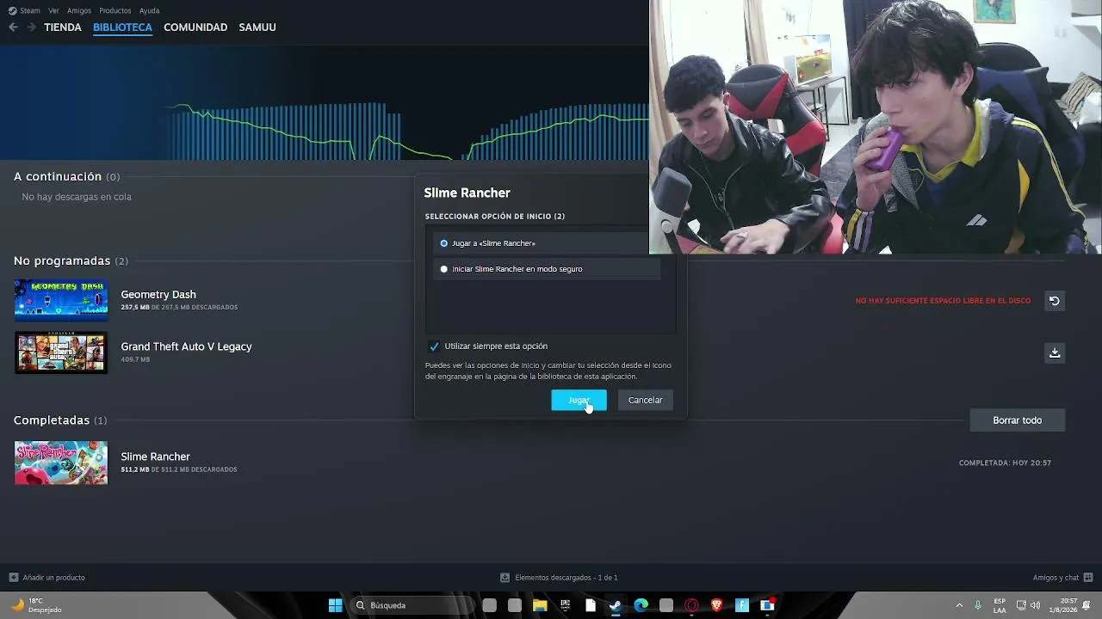Image resolution: width=1102 pixels, height=619 pixels.
Task: Open "Elementos descargados" status
Action: pos(559,578)
